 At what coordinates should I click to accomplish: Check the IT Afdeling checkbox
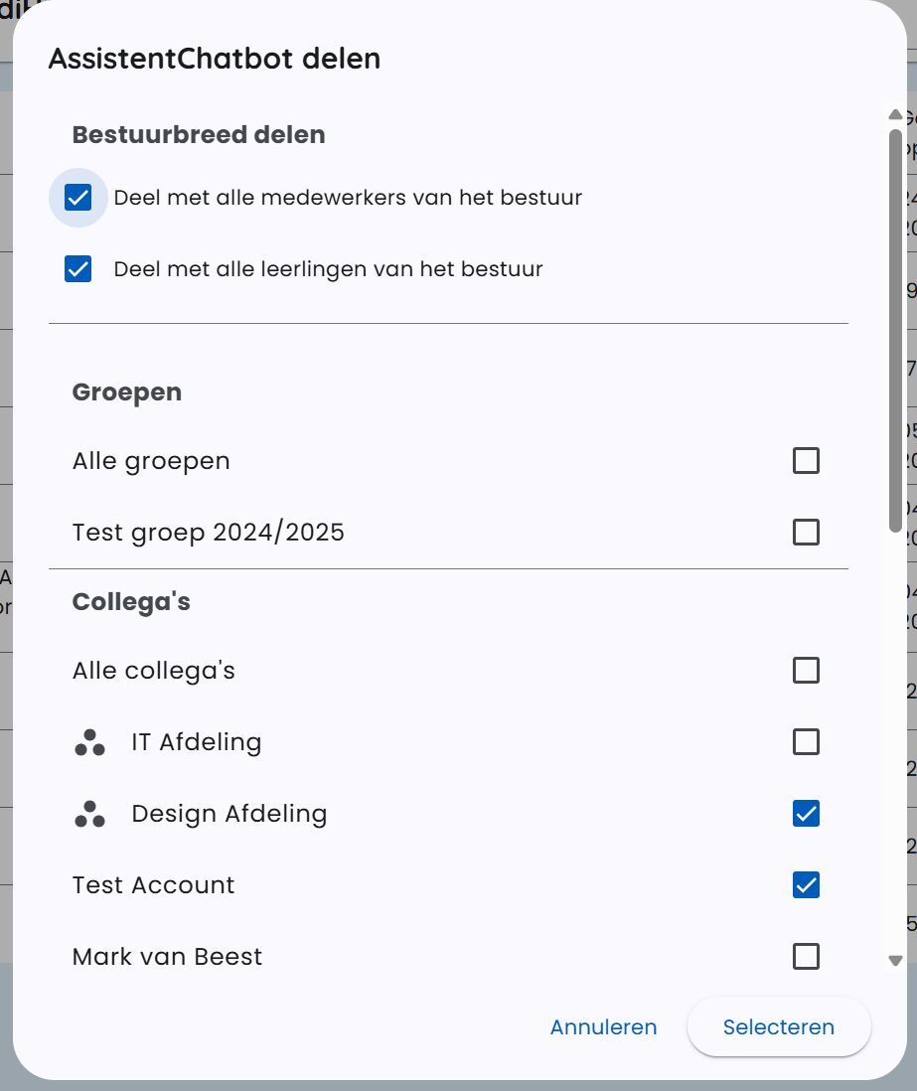click(808, 742)
